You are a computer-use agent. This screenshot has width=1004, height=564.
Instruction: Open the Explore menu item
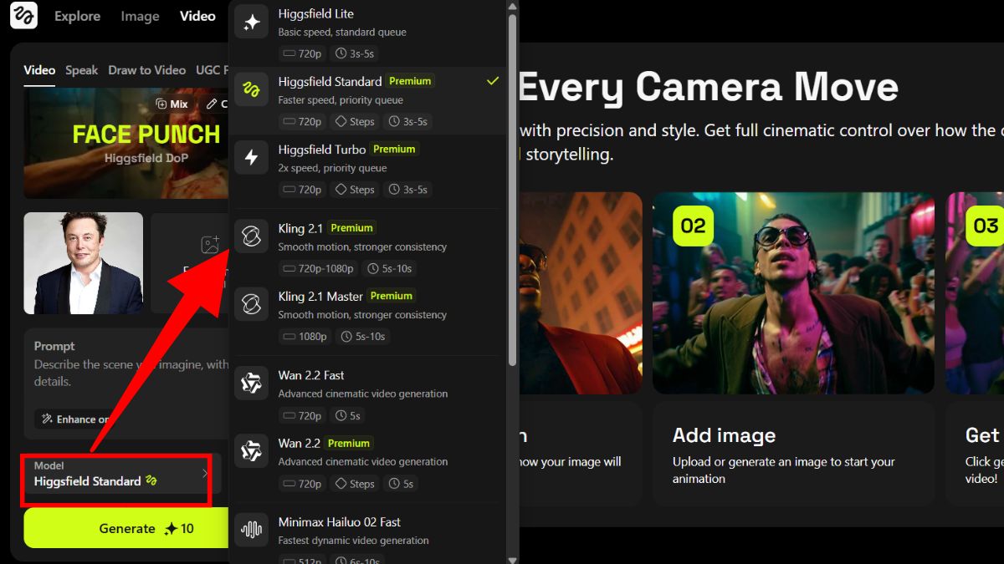tap(77, 16)
